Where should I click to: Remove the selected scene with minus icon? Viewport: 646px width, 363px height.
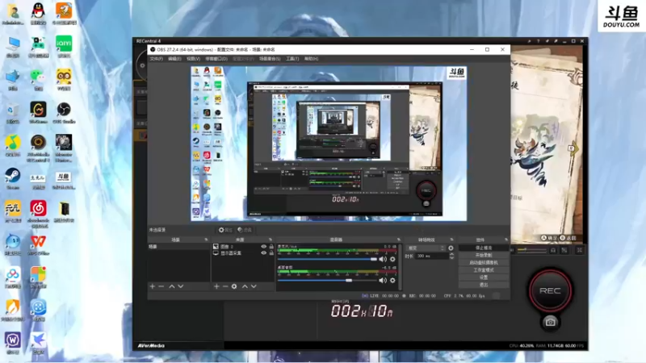click(161, 286)
